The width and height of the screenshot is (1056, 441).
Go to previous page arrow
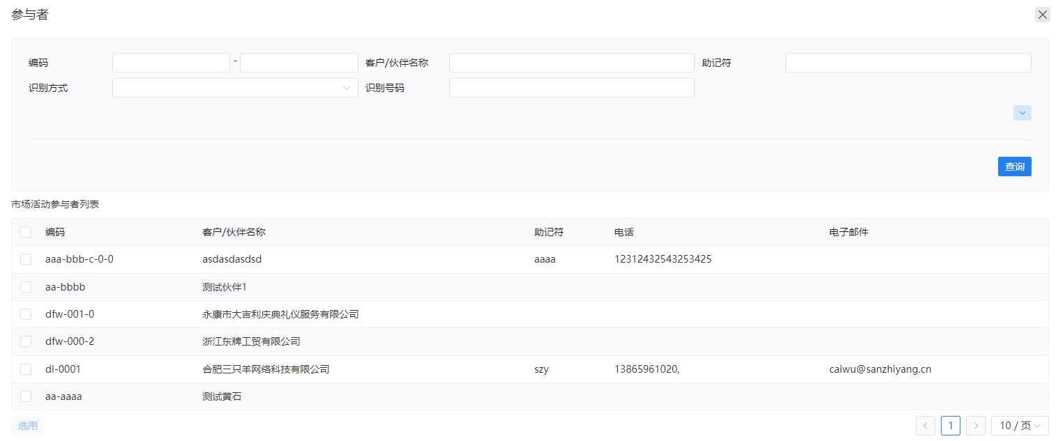click(x=926, y=426)
